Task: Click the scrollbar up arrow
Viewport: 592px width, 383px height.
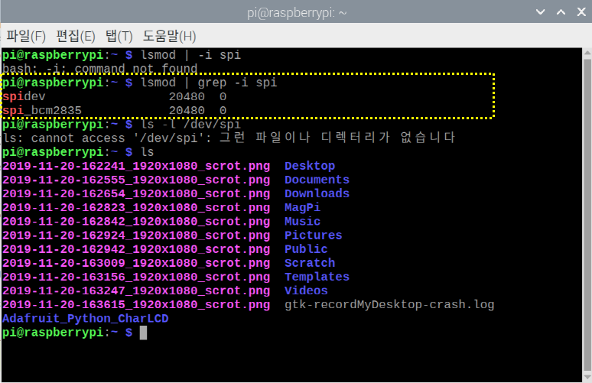Action: [x=587, y=53]
